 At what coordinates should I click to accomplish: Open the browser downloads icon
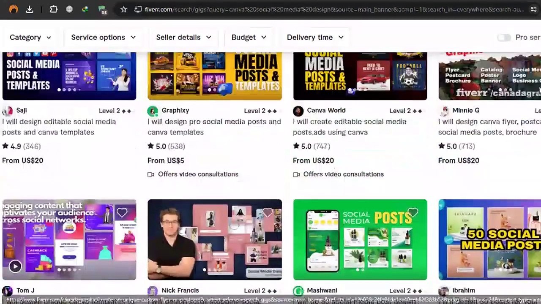(x=30, y=9)
